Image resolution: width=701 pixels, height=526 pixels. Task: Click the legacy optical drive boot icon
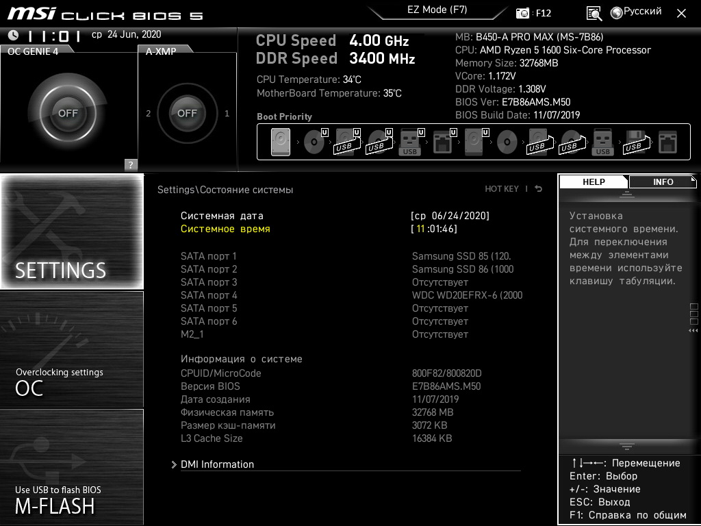pyautogui.click(x=507, y=142)
